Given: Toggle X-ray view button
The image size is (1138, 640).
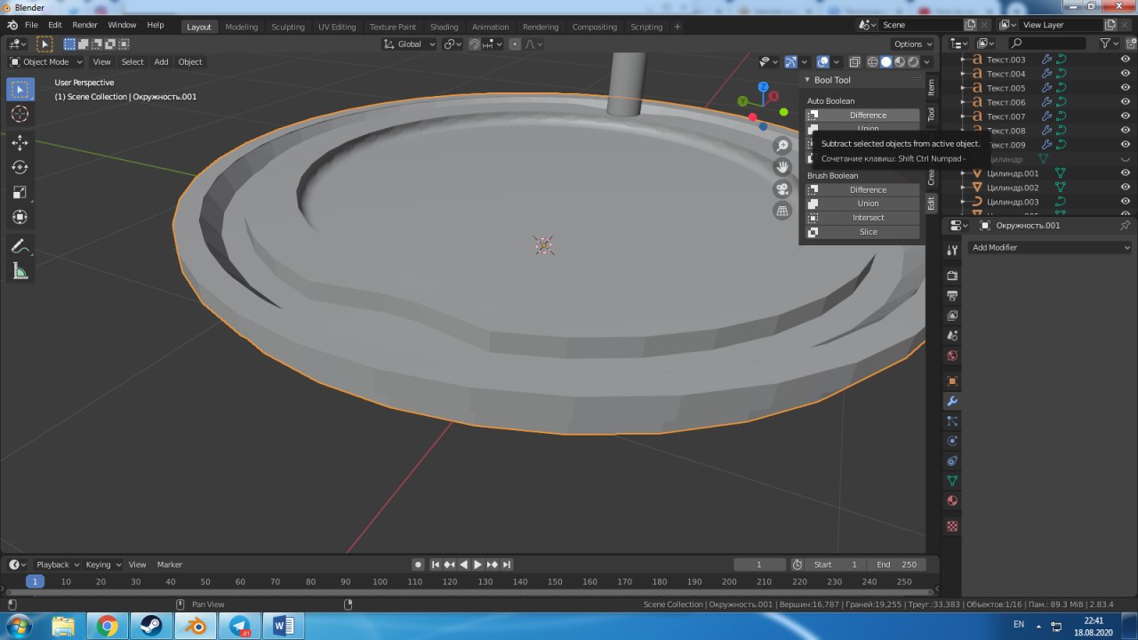Looking at the screenshot, I should point(854,62).
